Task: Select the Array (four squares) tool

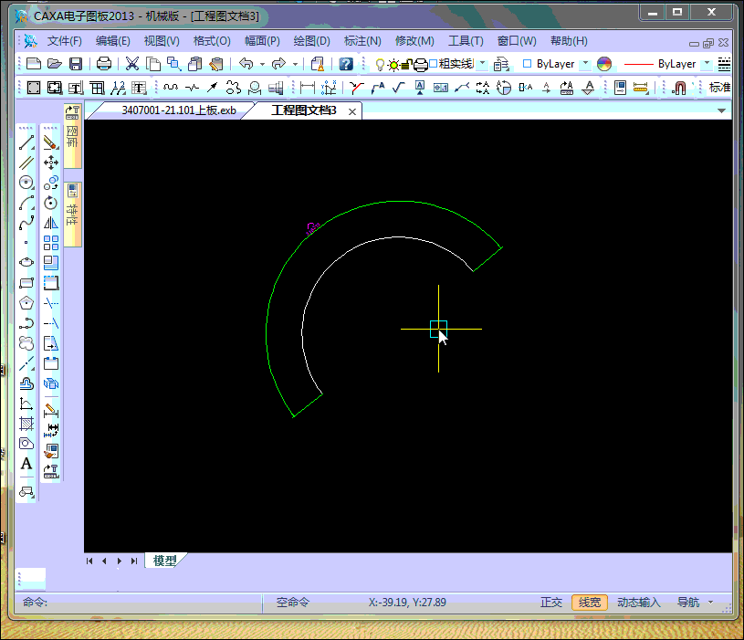Action: tap(51, 243)
